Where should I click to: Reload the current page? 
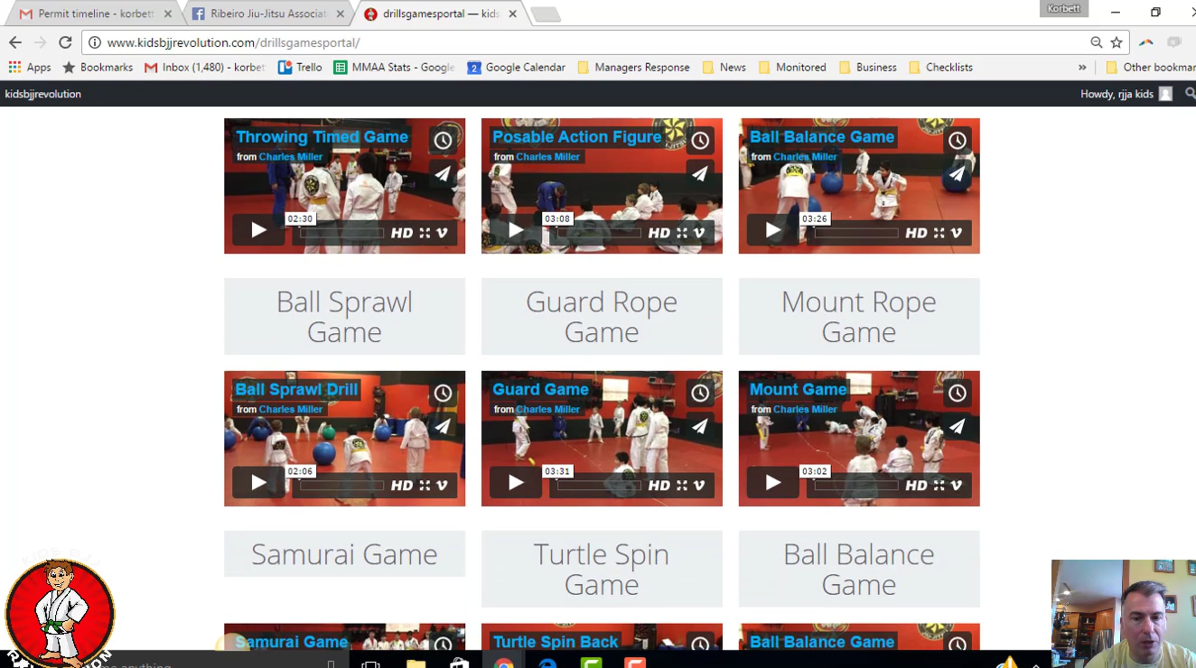[x=65, y=42]
